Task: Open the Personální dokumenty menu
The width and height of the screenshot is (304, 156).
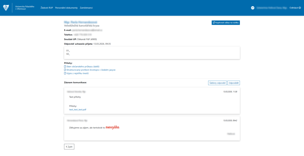Action: pyautogui.click(x=66, y=8)
